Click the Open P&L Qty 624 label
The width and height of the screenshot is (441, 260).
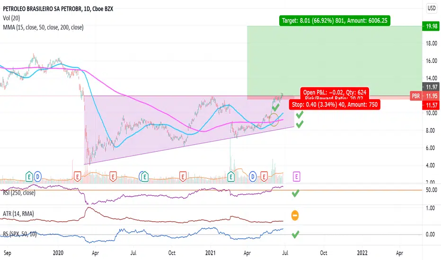click(335, 93)
